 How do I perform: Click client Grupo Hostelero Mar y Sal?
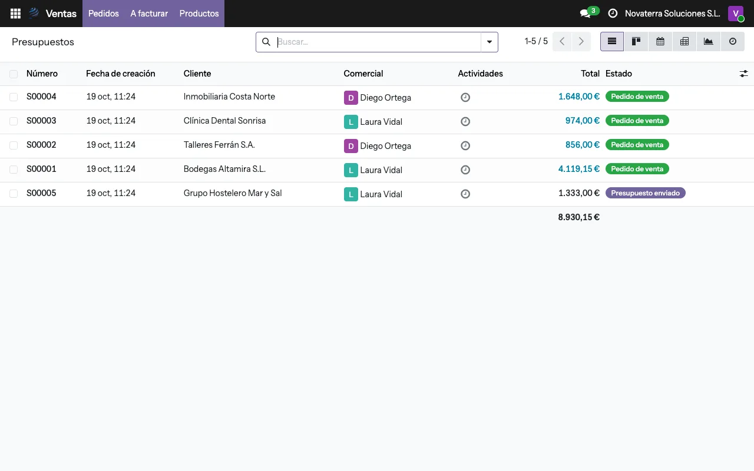(233, 193)
